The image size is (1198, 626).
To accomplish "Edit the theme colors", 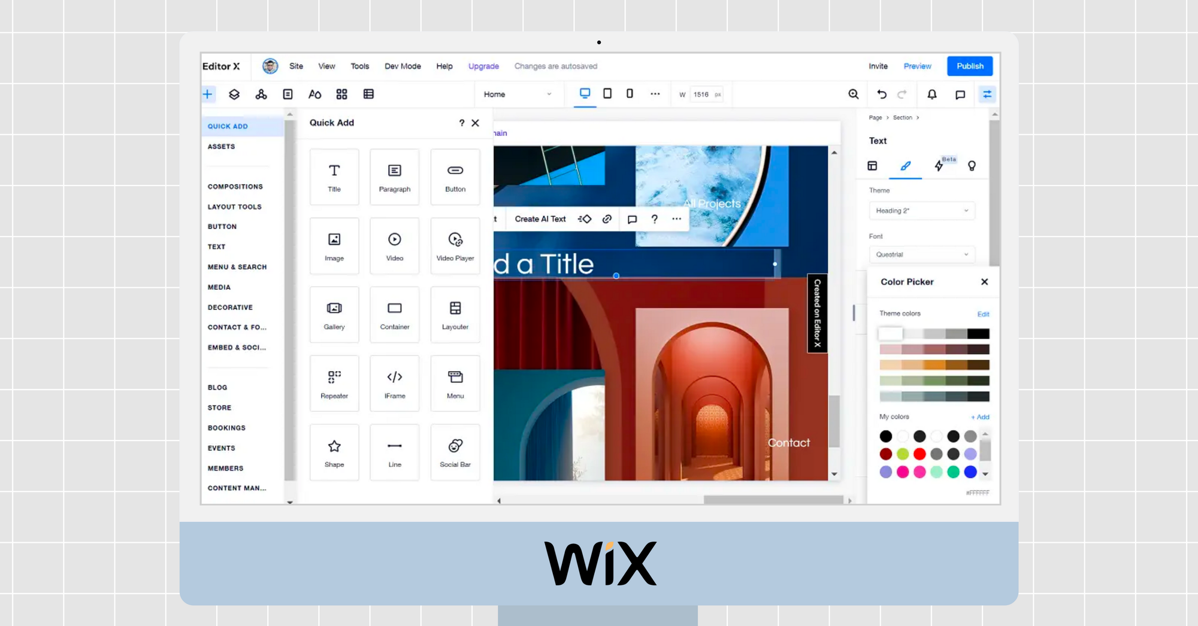I will (x=983, y=314).
